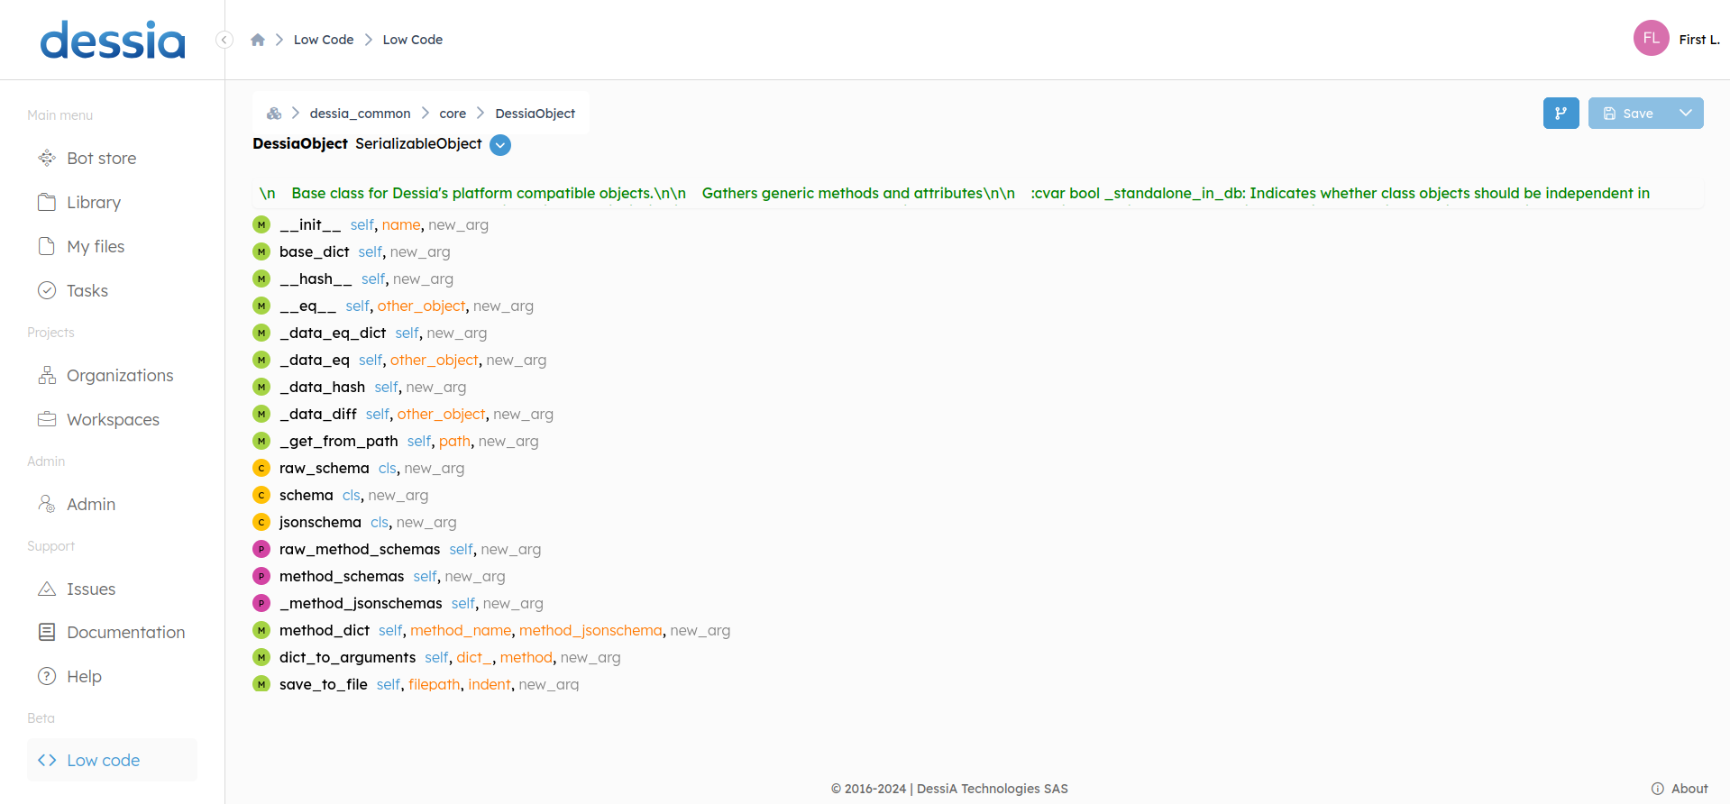Click the SerializableObject parent class name
This screenshot has height=804, width=1730.
pyautogui.click(x=418, y=143)
